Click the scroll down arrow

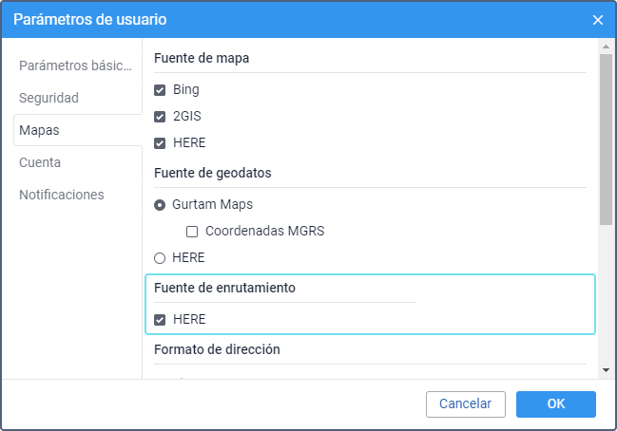[606, 368]
